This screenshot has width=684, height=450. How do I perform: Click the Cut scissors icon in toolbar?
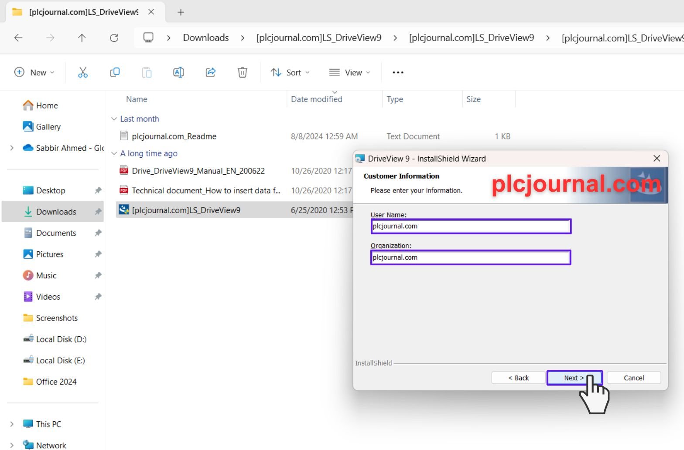[83, 72]
